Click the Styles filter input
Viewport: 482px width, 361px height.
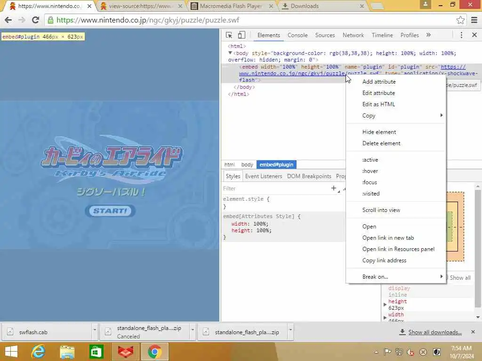pyautogui.click(x=275, y=188)
